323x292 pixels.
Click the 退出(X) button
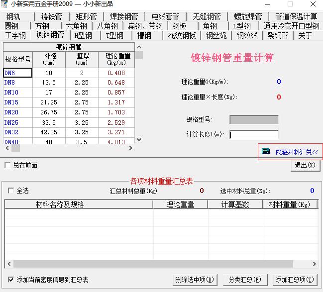coord(305,165)
